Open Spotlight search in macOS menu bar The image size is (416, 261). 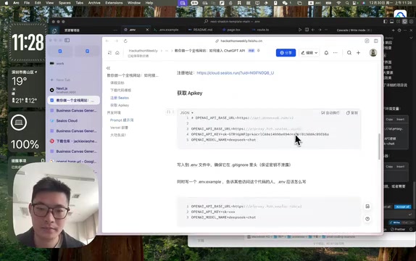pos(347,3)
